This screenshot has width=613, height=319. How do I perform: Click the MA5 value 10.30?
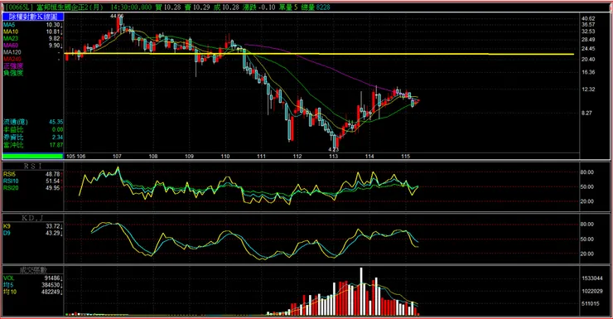(x=53, y=25)
